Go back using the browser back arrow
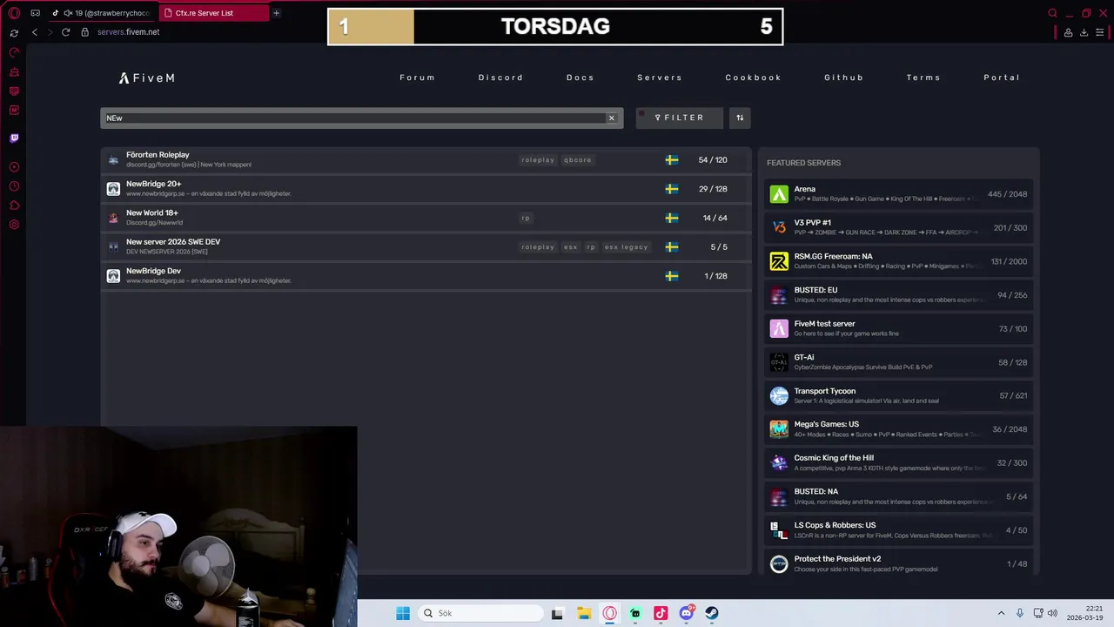Screen dimensions: 1114x627 [x=35, y=32]
